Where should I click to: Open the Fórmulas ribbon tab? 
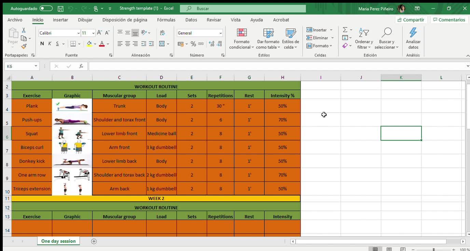tap(166, 20)
